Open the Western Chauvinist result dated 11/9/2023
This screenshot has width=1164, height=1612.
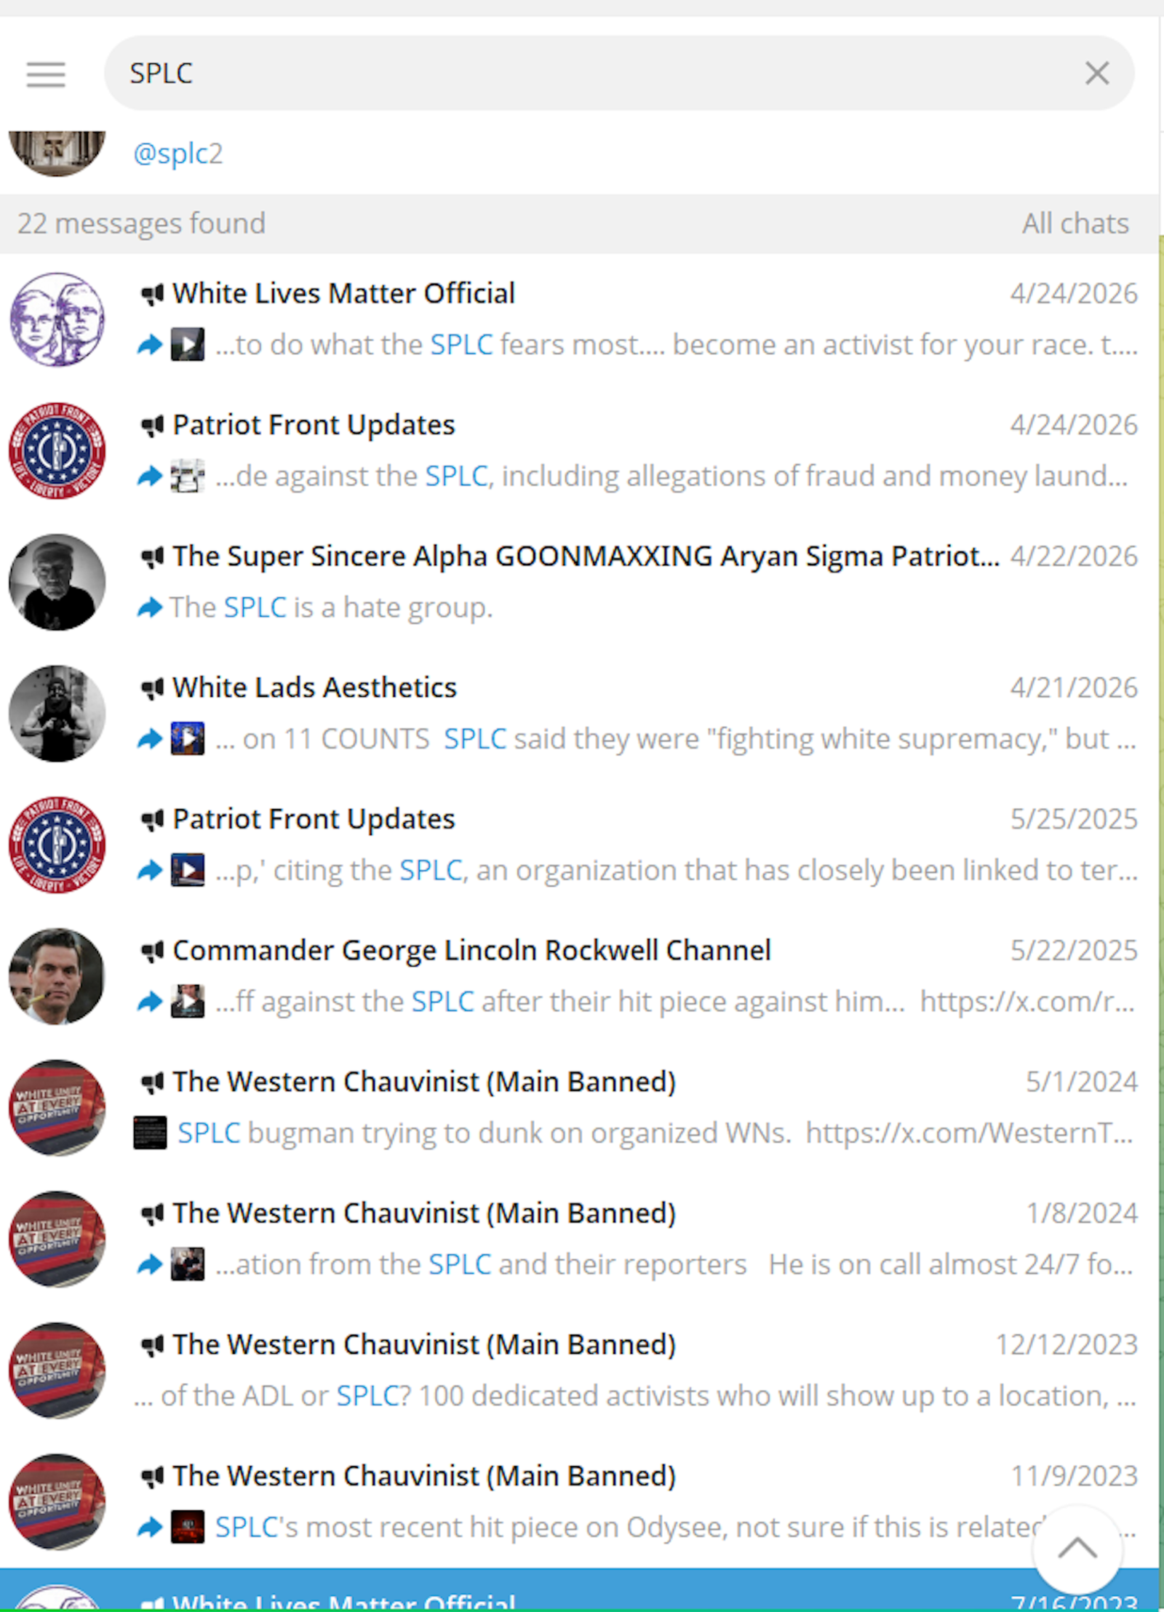tap(579, 1501)
